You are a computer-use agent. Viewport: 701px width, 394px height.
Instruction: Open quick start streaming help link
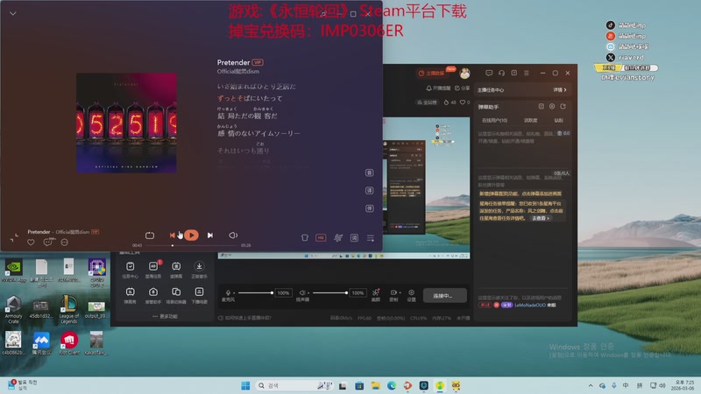coord(244,318)
